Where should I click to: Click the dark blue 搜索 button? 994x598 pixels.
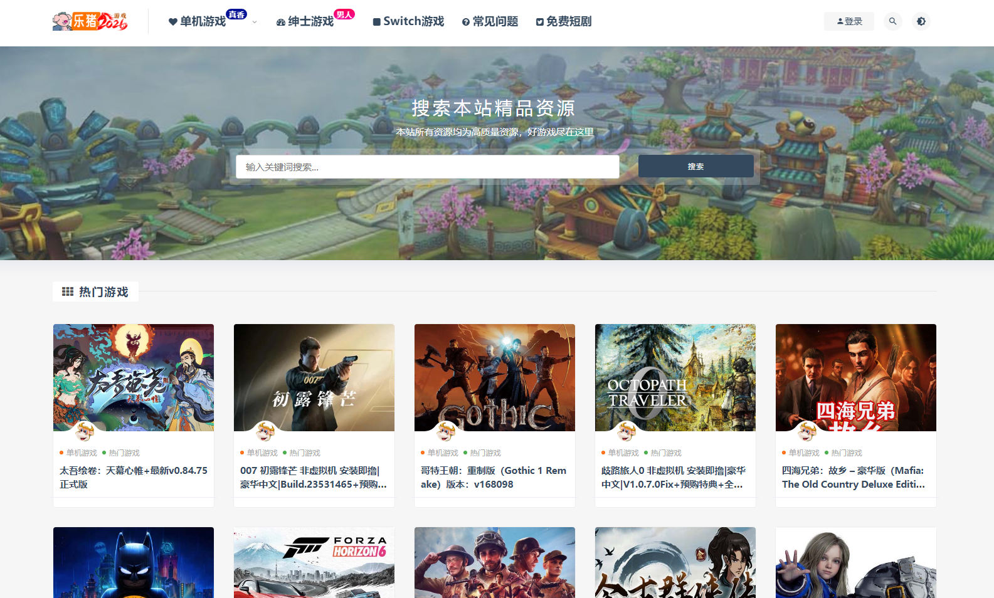(x=696, y=167)
